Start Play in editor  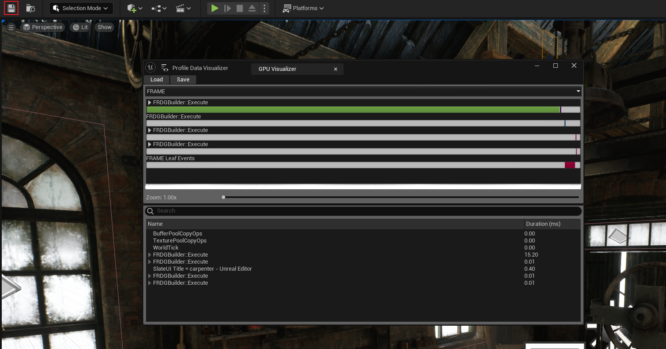tap(215, 8)
